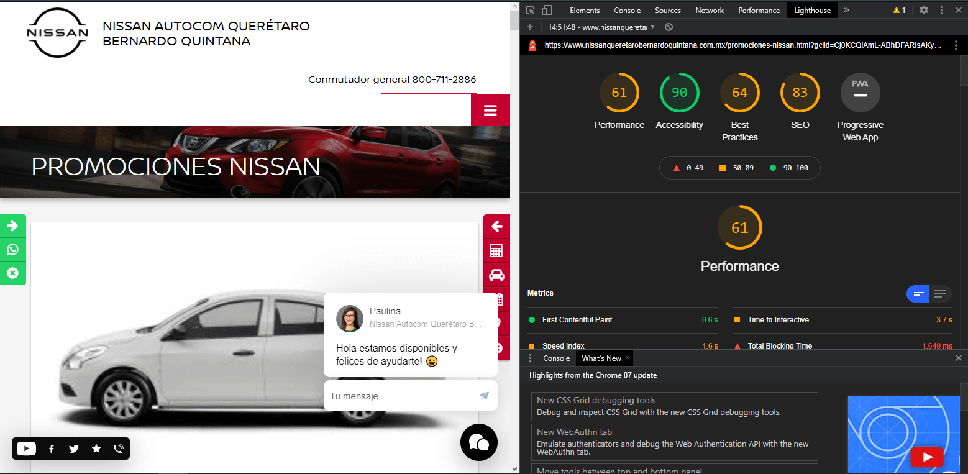Jump to the Accessibility 90 score gauge

point(679,93)
